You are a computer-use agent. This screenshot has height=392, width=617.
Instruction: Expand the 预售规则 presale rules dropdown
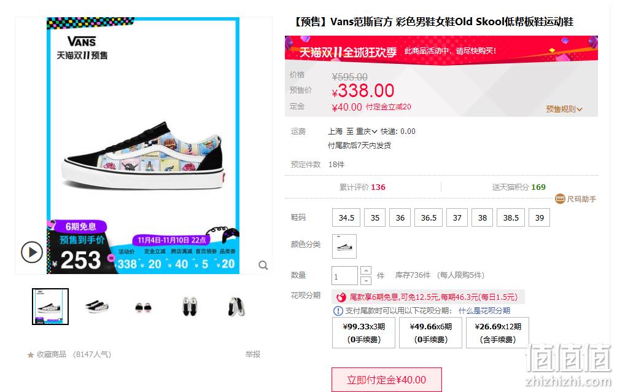[564, 109]
